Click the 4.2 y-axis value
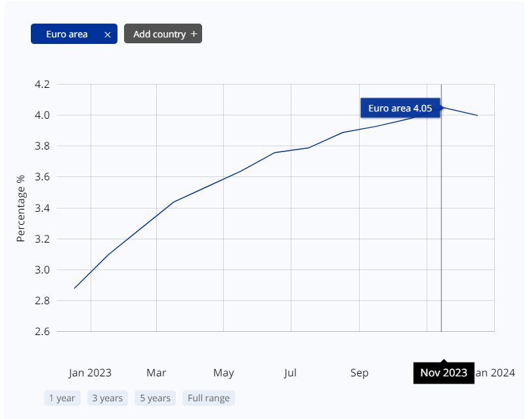Image resolution: width=527 pixels, height=419 pixels. pyautogui.click(x=42, y=85)
